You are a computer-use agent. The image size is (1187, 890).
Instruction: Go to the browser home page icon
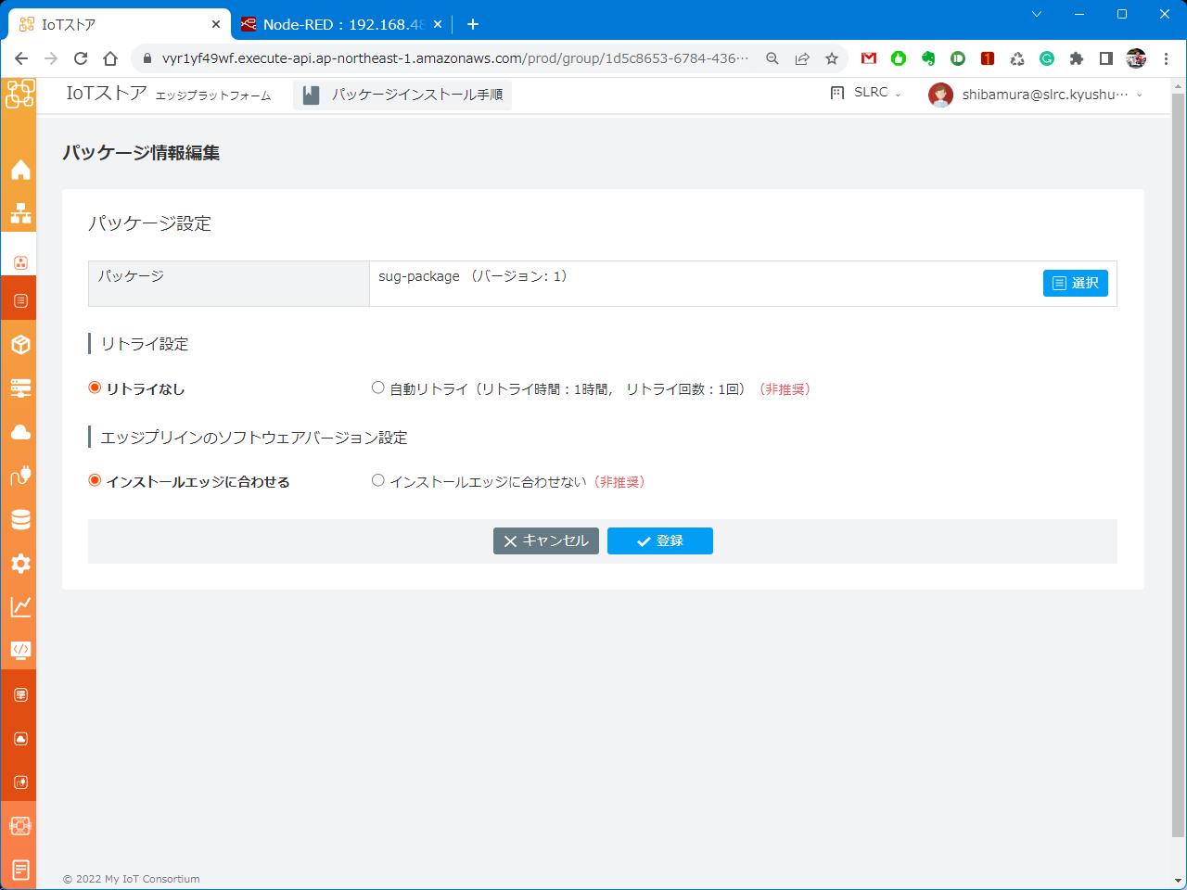coord(110,58)
